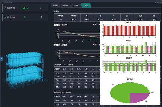162x107 pixels.
Task: Toggle 4.8V legend marker of 定电流 discharge chart
Action: 94,45
